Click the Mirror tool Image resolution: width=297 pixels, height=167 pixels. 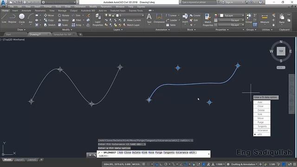[x=63, y=20]
